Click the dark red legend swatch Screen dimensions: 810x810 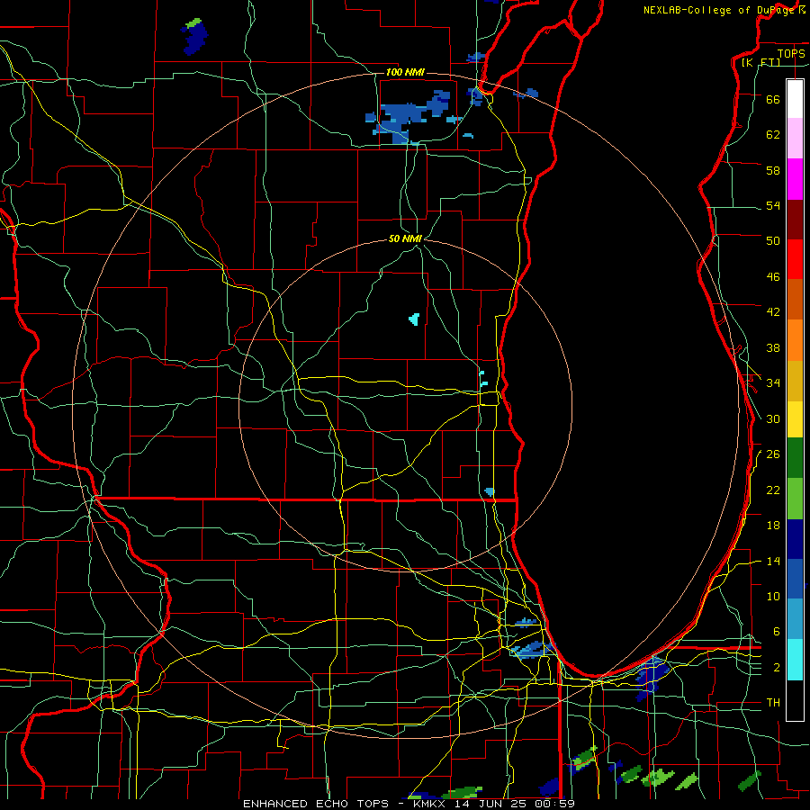click(x=795, y=220)
